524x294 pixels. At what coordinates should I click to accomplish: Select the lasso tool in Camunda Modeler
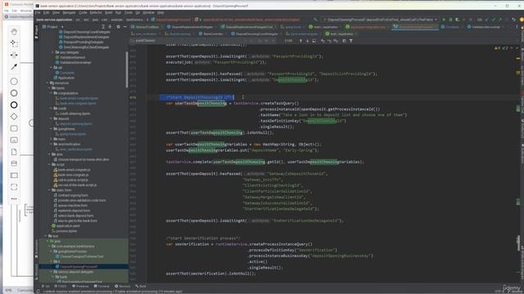14,43
